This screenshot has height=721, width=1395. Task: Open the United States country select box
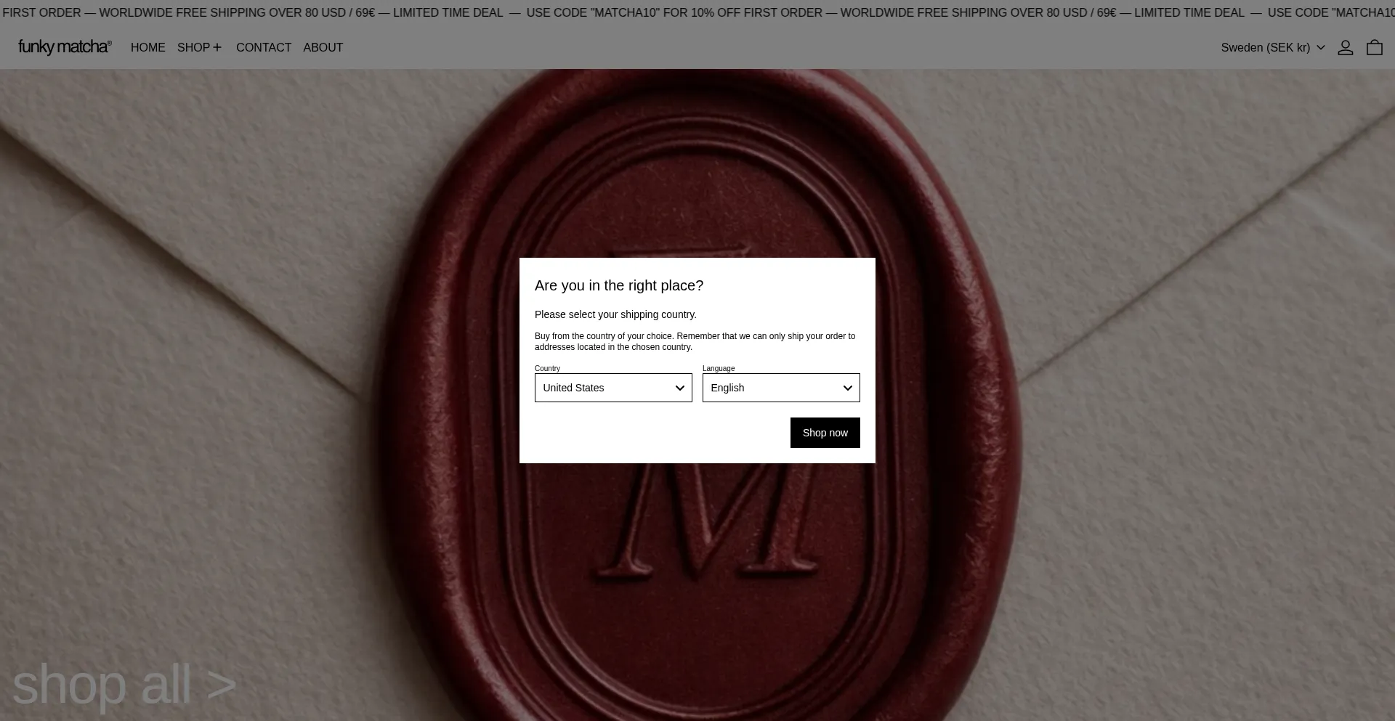[x=613, y=388]
